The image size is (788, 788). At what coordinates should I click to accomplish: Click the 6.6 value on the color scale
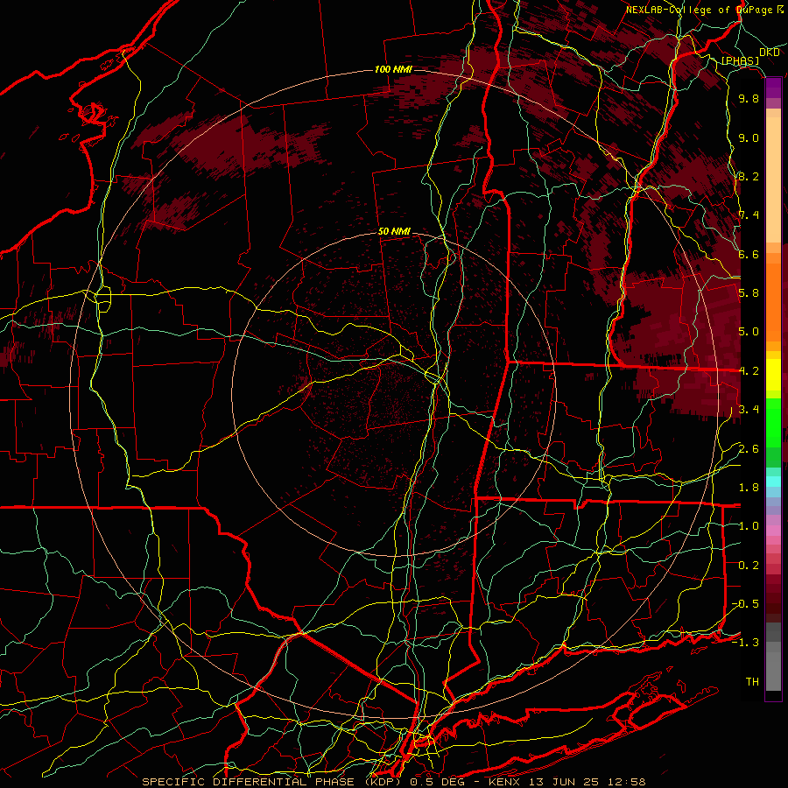point(749,255)
